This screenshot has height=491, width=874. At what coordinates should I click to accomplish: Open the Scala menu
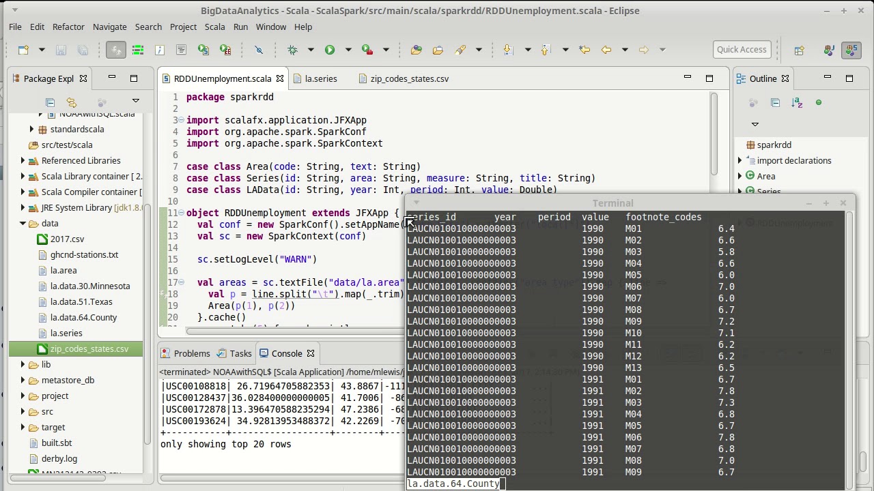point(214,27)
